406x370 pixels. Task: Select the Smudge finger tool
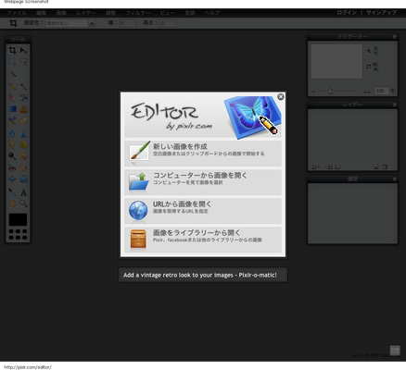coord(12,144)
